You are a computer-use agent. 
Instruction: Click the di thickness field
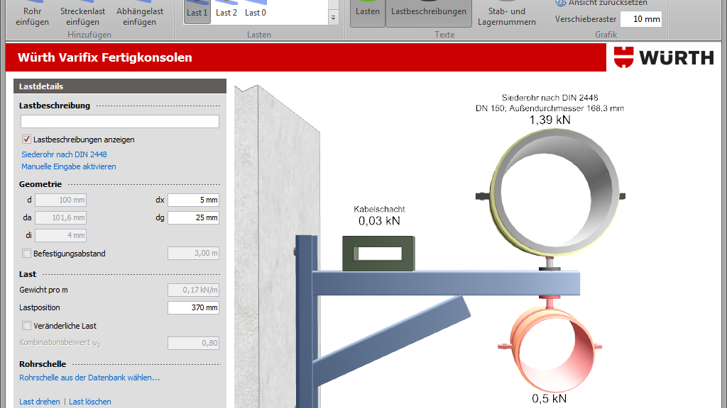point(61,235)
